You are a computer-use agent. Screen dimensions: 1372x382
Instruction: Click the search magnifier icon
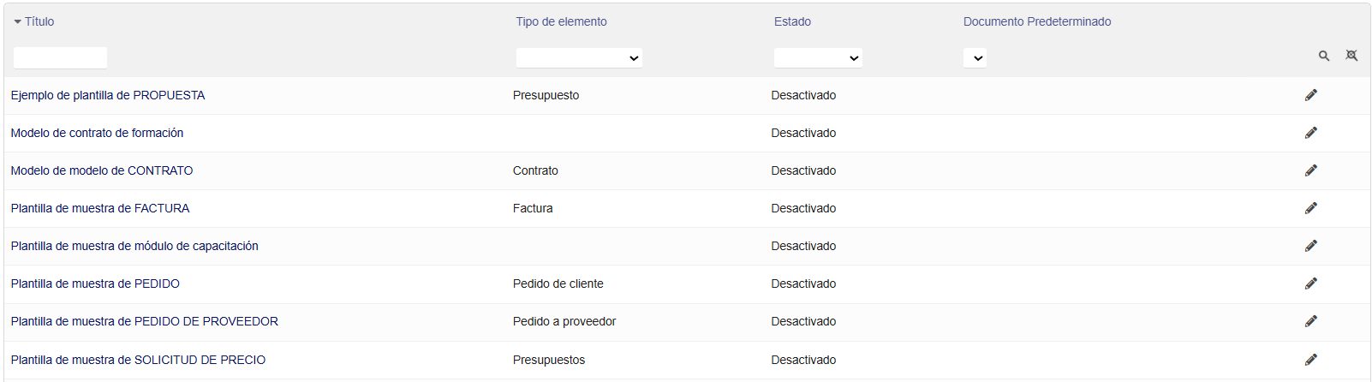coord(1324,56)
